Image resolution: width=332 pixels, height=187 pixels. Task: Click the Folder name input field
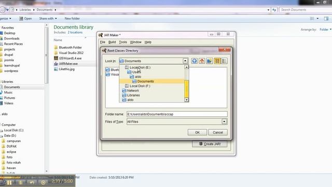pyautogui.click(x=177, y=114)
